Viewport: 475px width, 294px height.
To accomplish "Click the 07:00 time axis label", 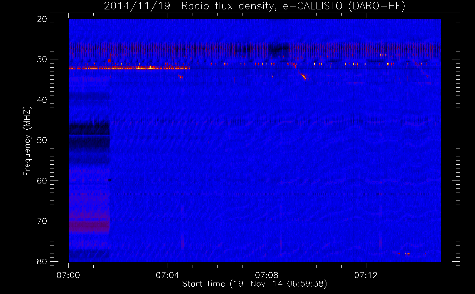I will tap(68, 275).
